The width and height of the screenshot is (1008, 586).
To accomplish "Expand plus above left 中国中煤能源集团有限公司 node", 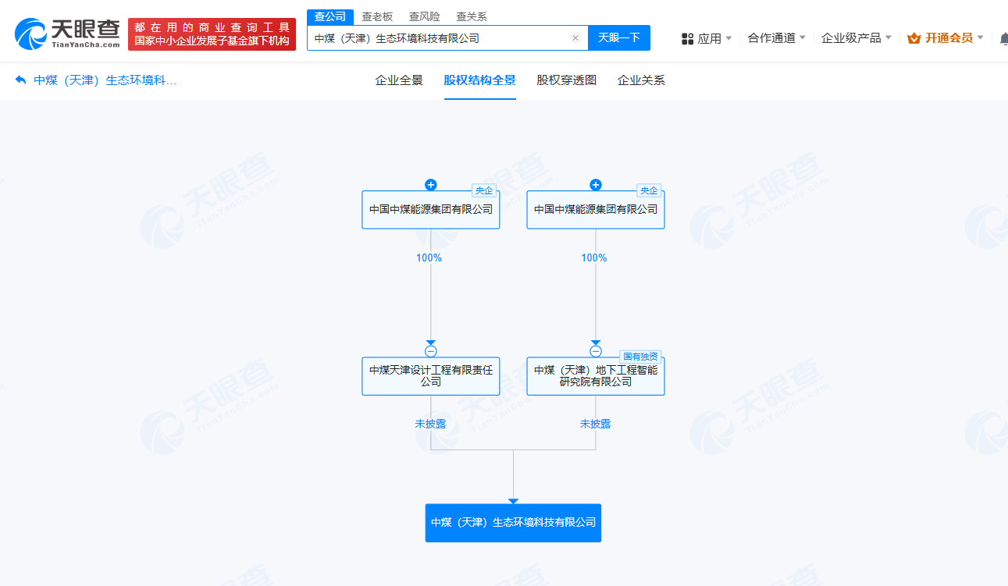I will pyautogui.click(x=430, y=185).
